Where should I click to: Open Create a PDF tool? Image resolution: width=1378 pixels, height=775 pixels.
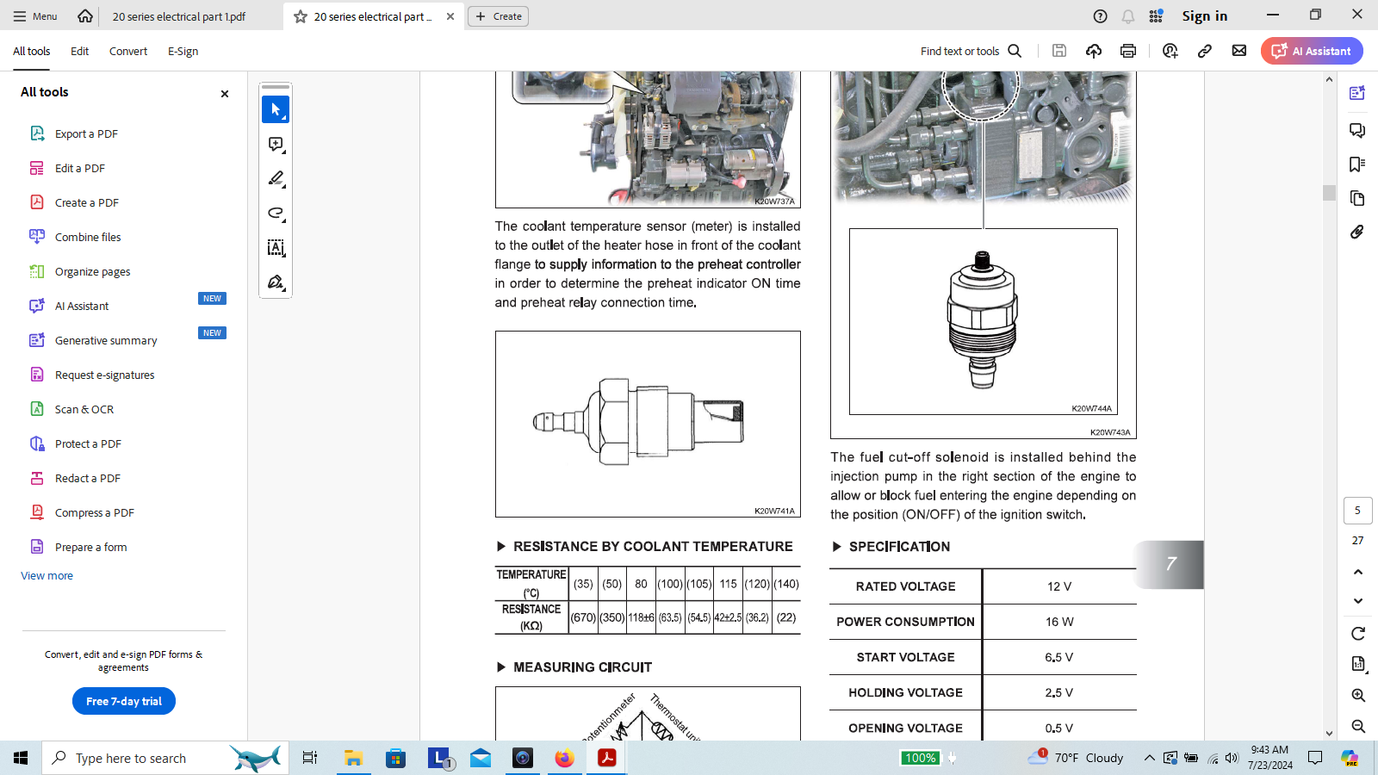tap(87, 202)
